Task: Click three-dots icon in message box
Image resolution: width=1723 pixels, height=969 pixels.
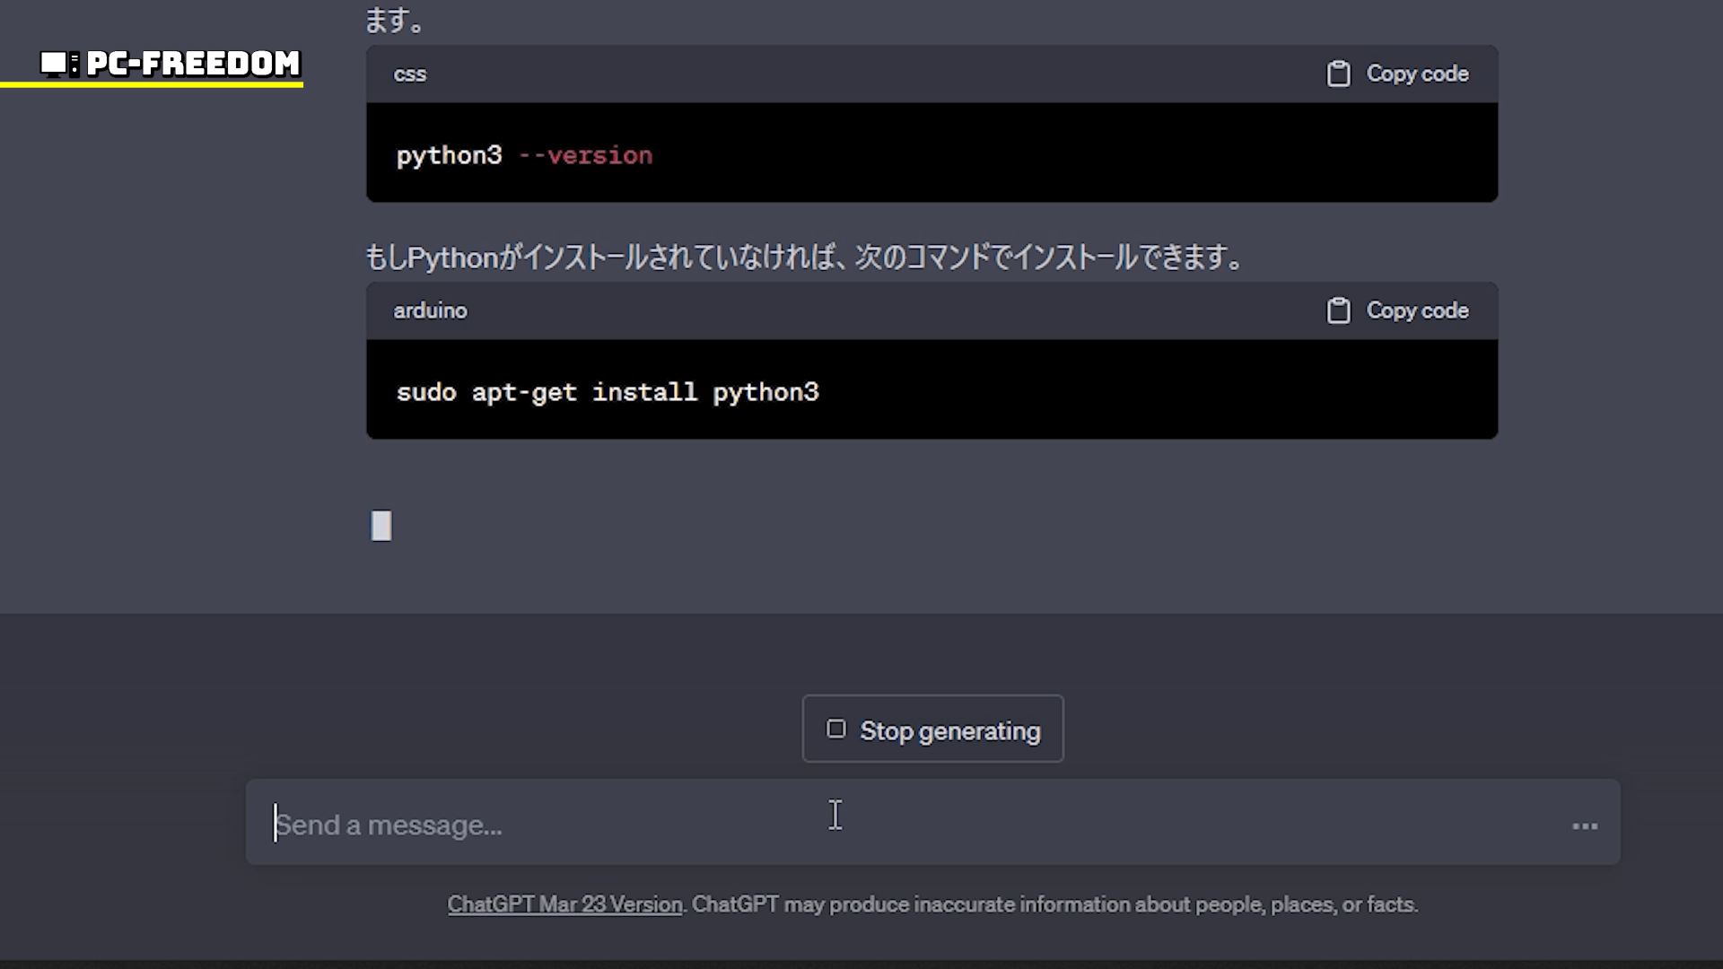Action: click(x=1585, y=825)
